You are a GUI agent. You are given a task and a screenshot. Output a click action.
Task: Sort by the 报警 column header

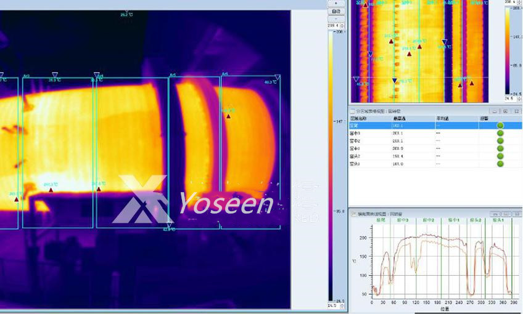click(500, 119)
